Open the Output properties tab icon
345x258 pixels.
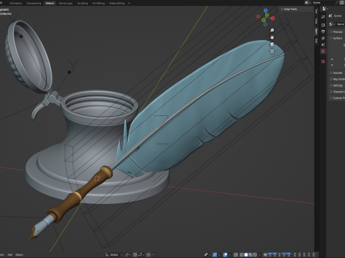tap(323, 32)
